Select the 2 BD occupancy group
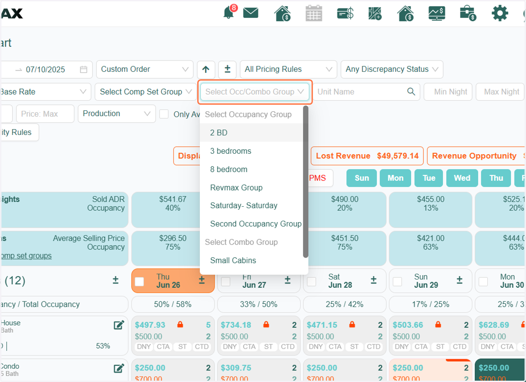The height and width of the screenshot is (382, 526). pos(251,133)
